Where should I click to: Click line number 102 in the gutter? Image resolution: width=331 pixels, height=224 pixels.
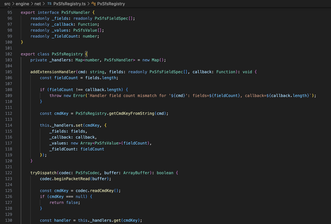(x=10, y=54)
